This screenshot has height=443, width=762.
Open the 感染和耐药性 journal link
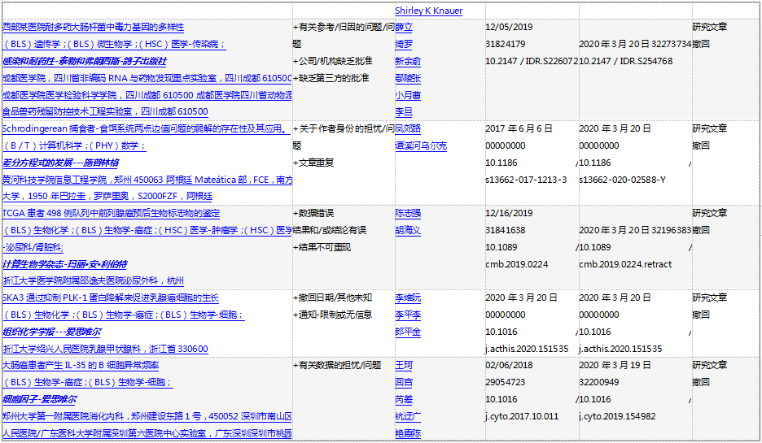(85, 61)
